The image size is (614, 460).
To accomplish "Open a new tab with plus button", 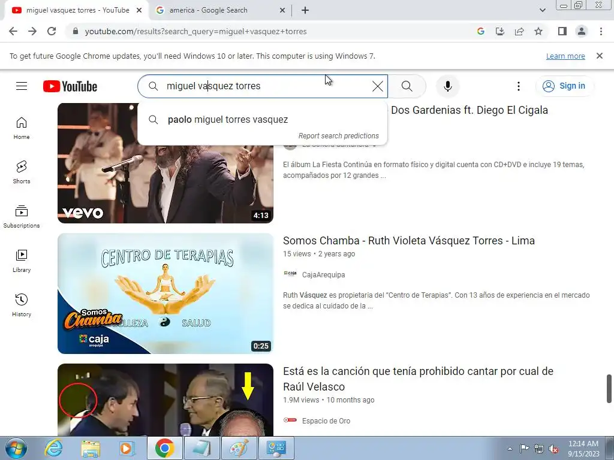I will 305,11.
